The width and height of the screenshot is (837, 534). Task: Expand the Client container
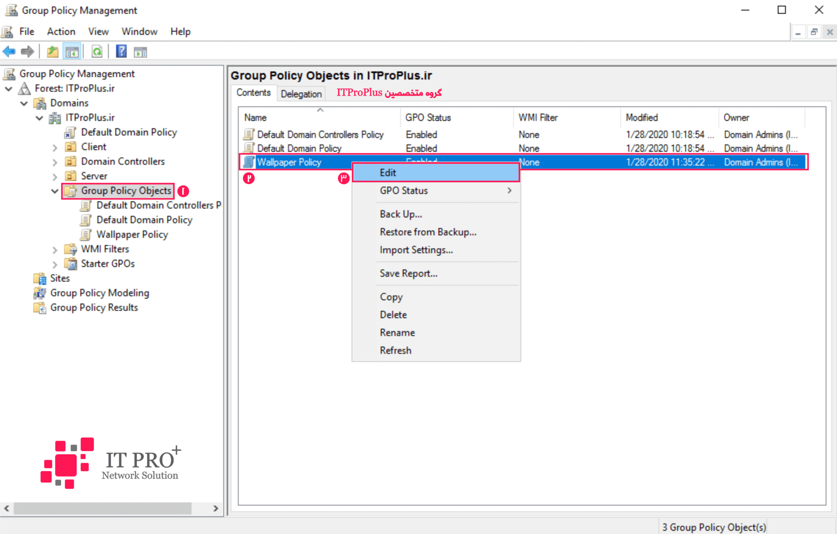(x=56, y=146)
